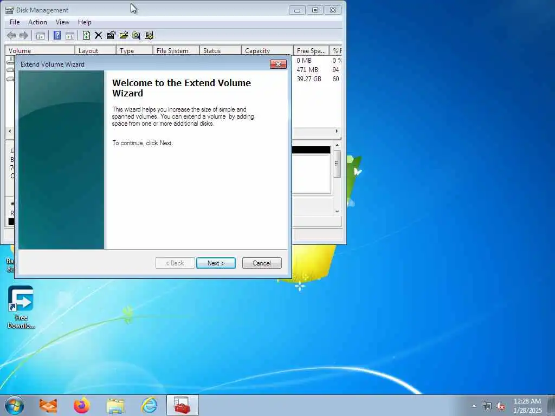Open the network tray icon
555x416 pixels.
(487, 406)
